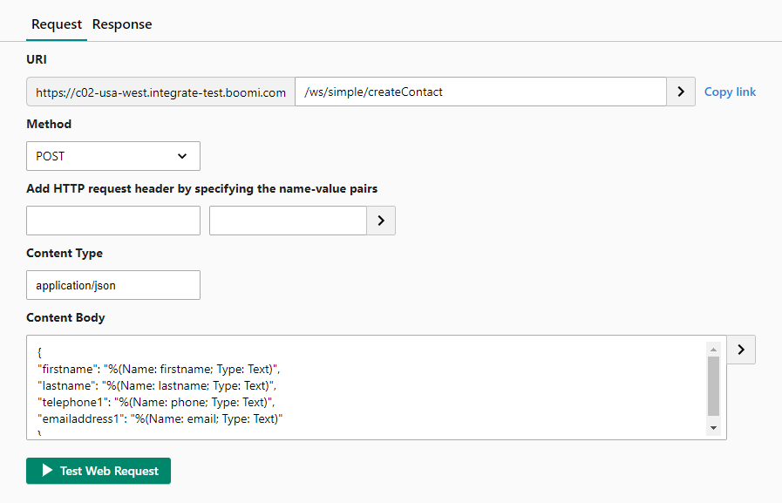Switch to the Response tab
Viewport: 782px width, 503px height.
tap(121, 24)
